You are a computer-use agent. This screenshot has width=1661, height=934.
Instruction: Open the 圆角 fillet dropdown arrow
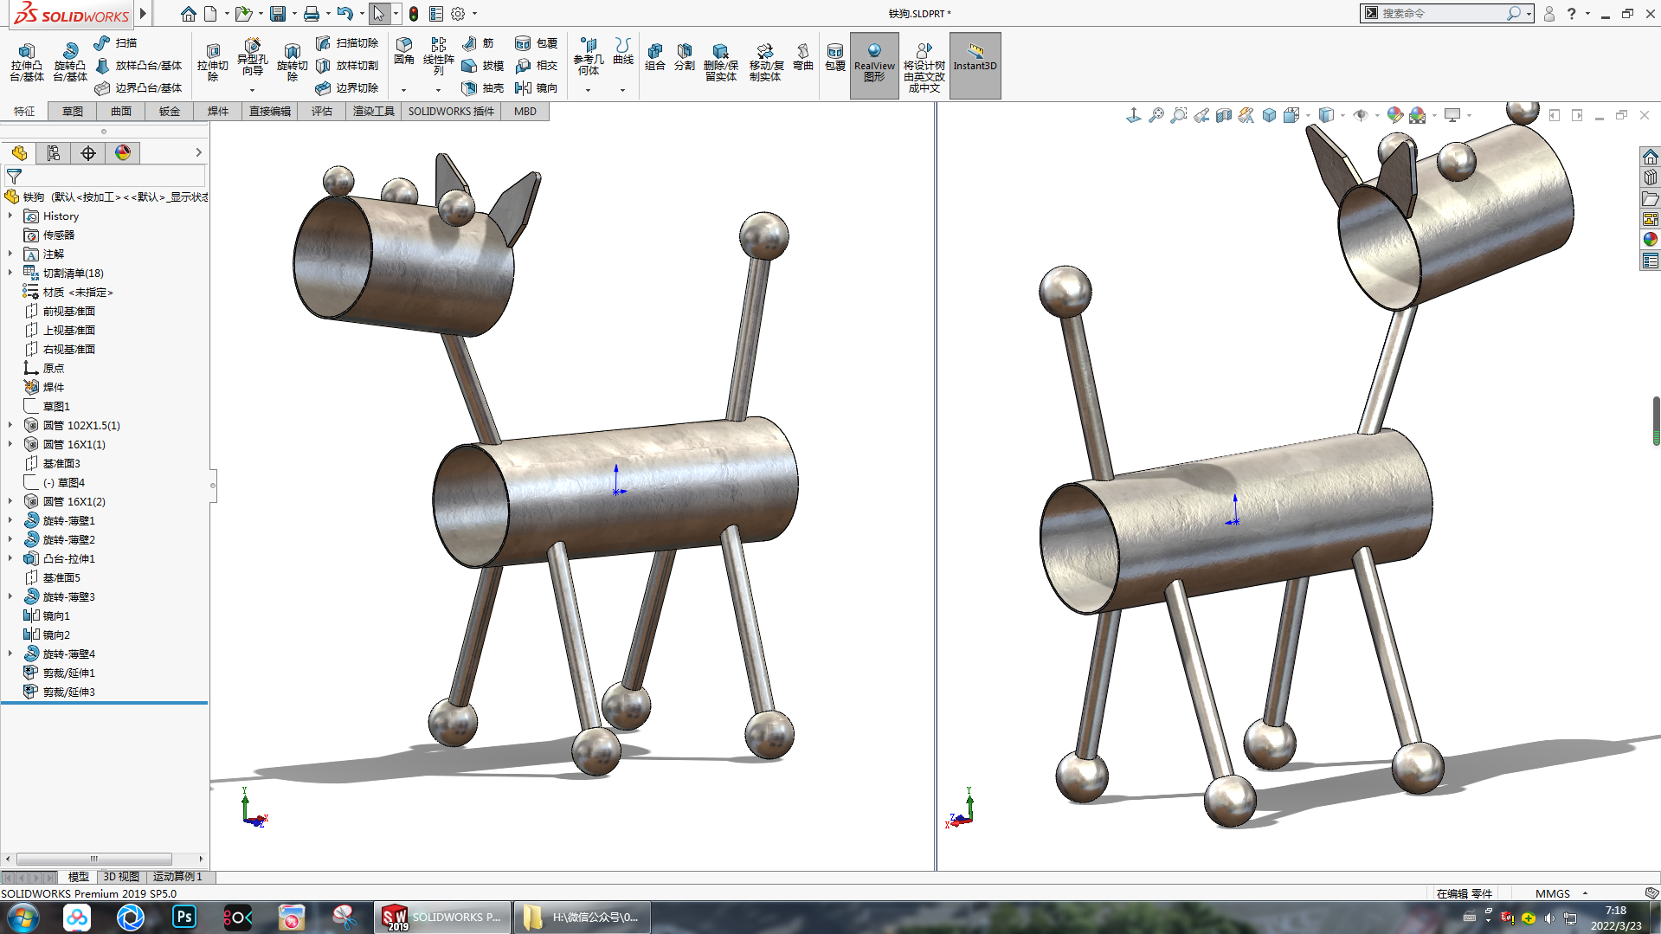tap(403, 90)
